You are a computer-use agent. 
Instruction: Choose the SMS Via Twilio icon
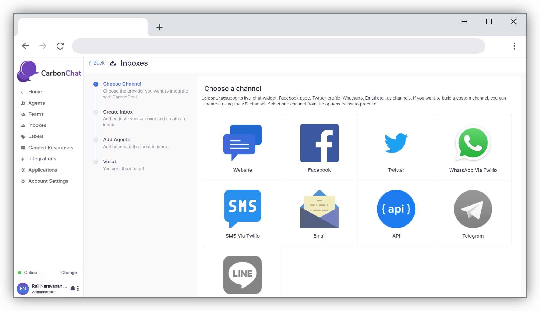pos(242,209)
